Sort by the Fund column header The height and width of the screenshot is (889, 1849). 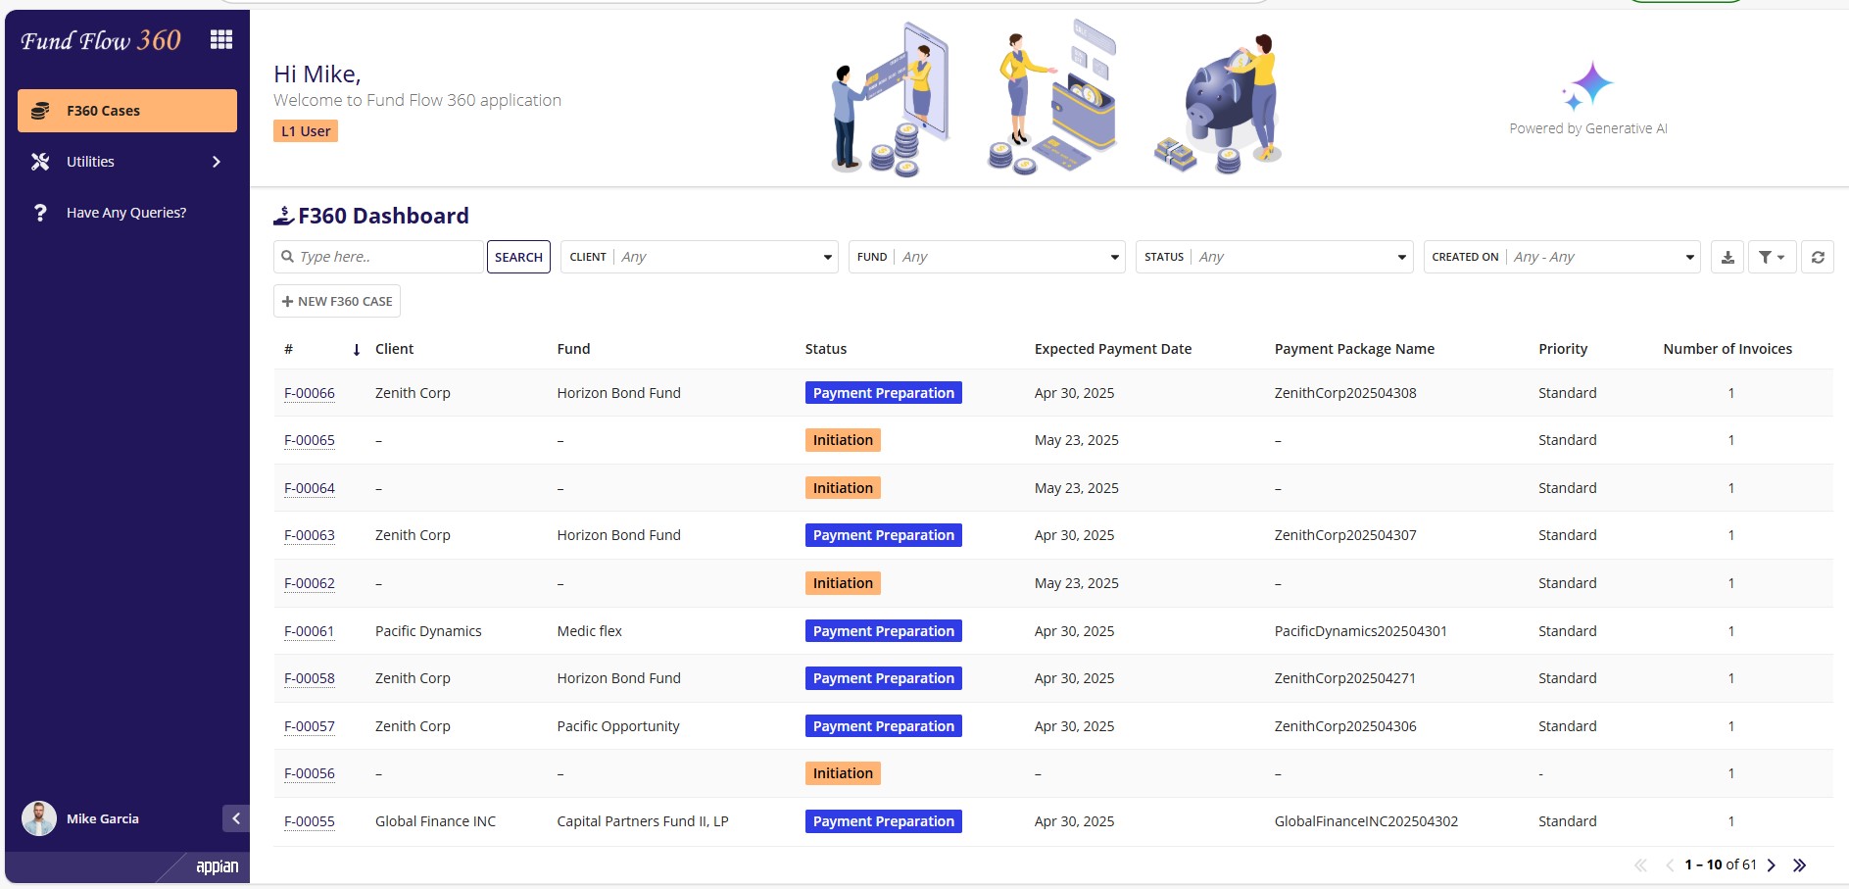click(573, 349)
